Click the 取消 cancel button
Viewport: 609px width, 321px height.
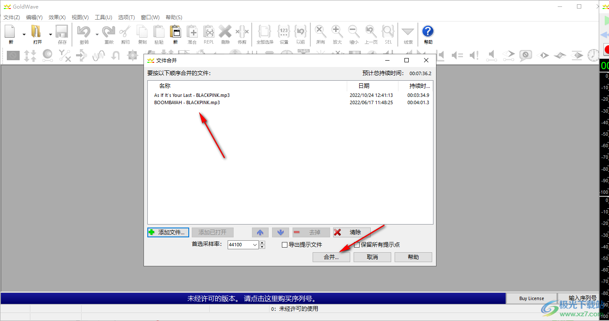(372, 257)
